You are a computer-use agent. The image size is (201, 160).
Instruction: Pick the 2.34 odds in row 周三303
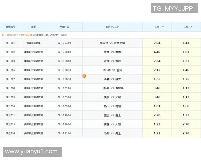pyautogui.click(x=157, y=61)
